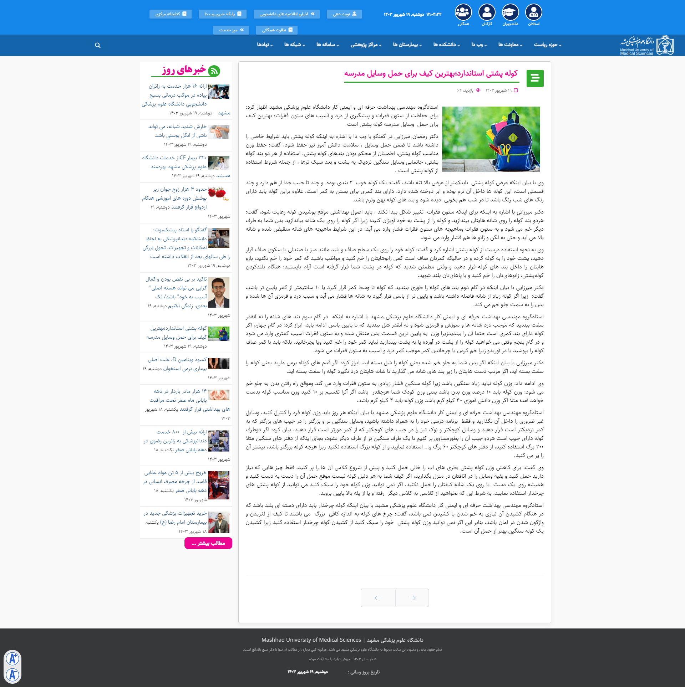Click the decrease font size A icon
685x688 pixels.
tap(12, 674)
